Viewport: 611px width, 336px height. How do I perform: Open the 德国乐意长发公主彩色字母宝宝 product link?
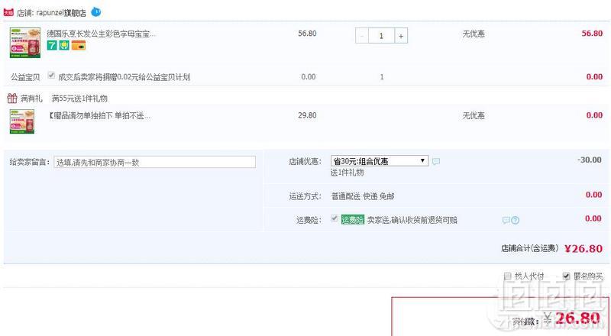point(102,34)
